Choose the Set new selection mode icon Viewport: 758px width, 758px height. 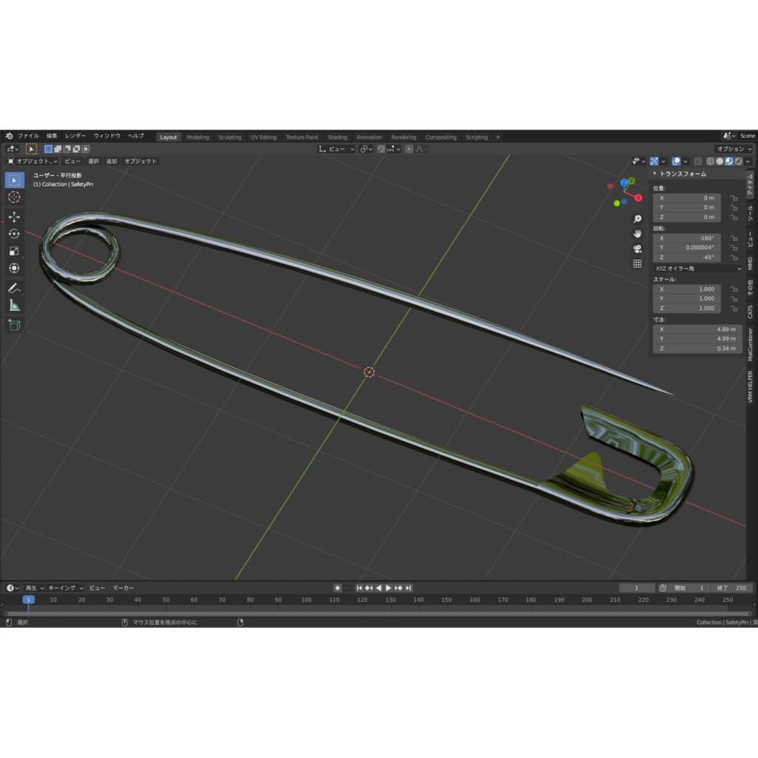pos(48,149)
